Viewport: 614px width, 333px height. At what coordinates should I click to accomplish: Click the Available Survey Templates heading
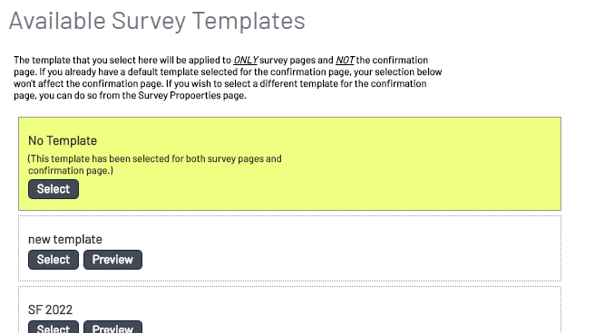tap(157, 21)
